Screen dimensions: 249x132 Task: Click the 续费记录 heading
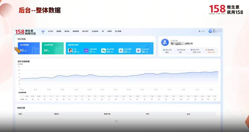pos(21,108)
